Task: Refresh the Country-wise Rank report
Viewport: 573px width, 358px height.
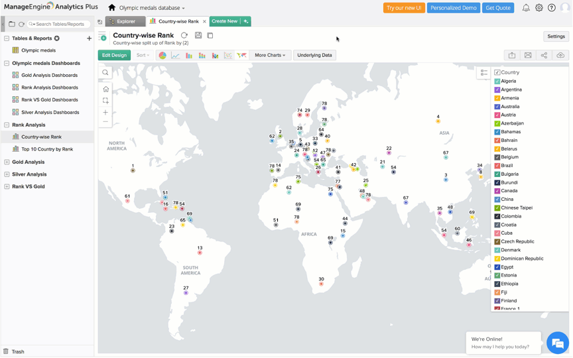Action: 184,35
